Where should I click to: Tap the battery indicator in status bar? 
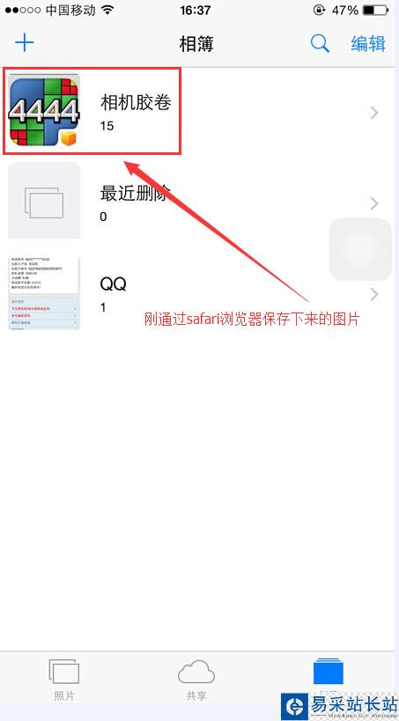click(x=375, y=10)
